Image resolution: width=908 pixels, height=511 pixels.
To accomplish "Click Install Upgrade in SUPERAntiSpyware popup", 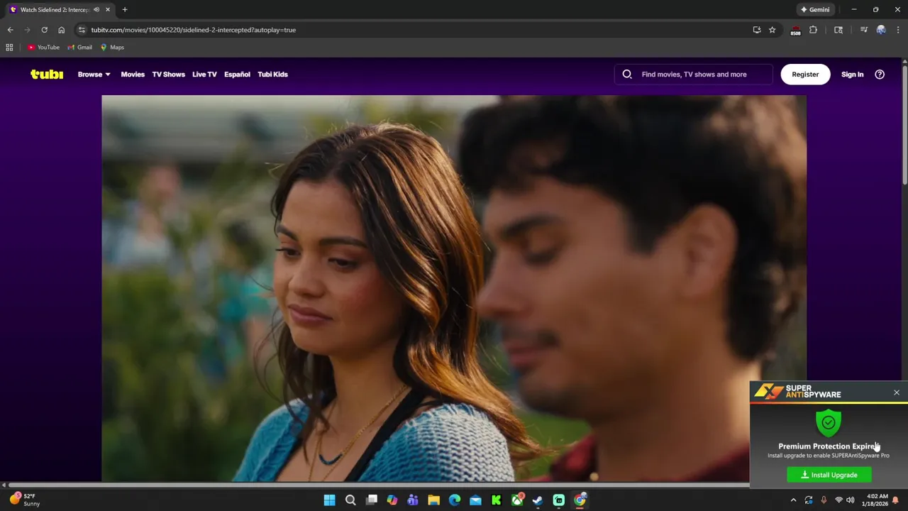I will pos(829,475).
